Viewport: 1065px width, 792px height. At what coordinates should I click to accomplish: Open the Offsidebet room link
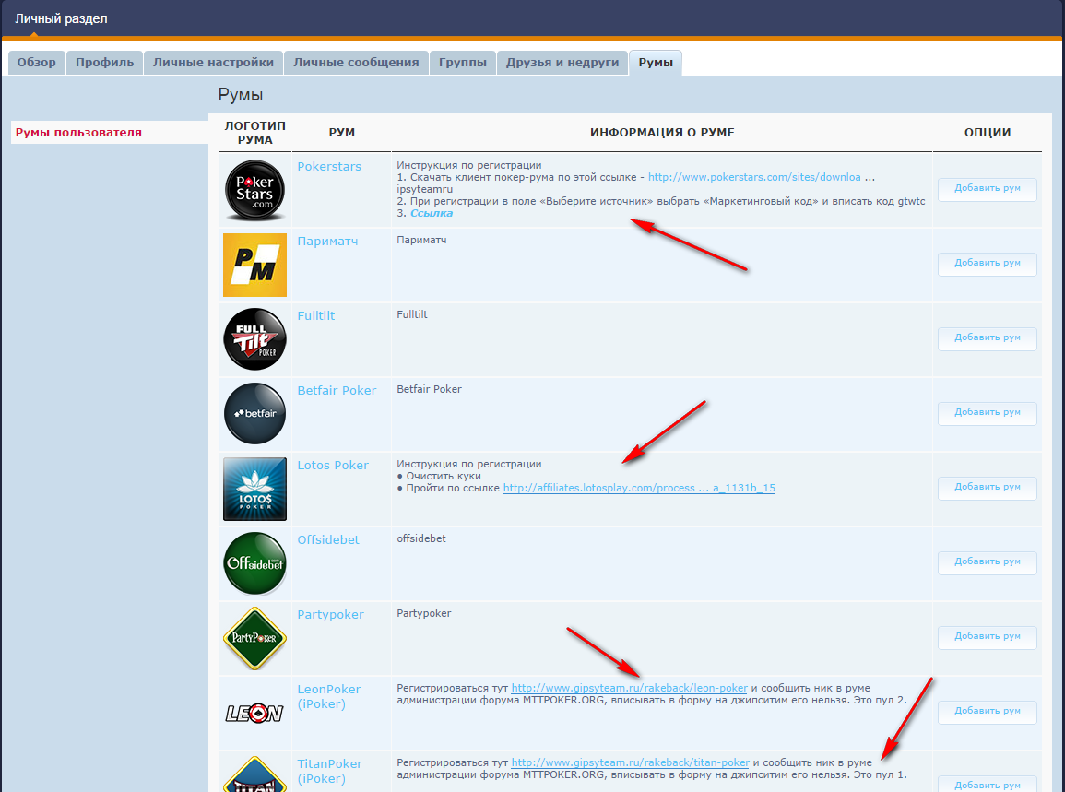[x=328, y=540]
